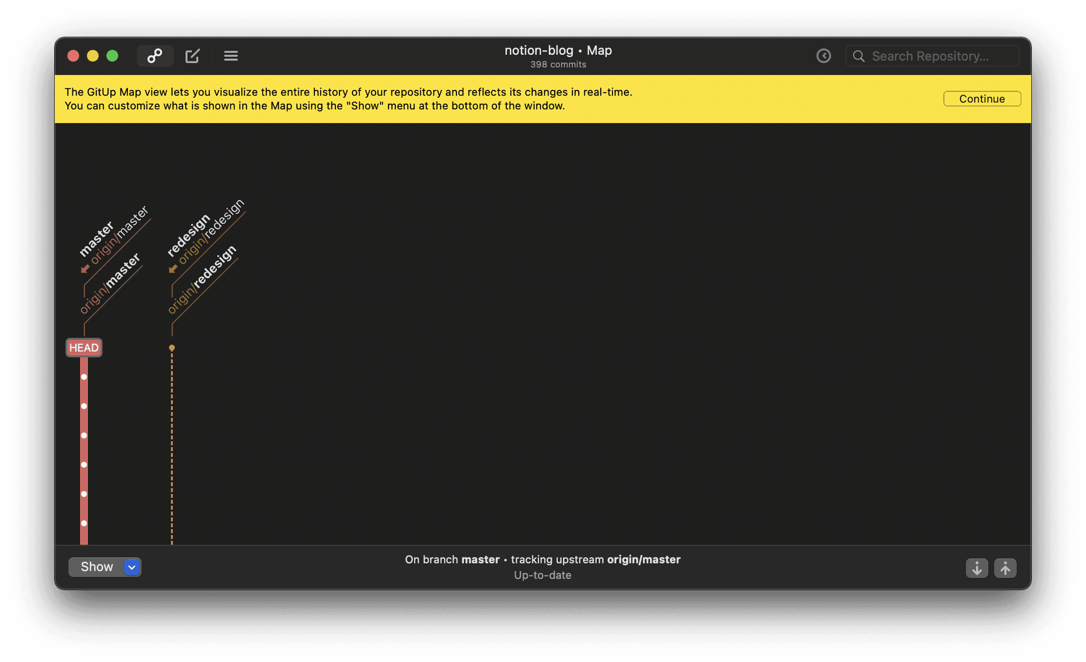Screen dimensions: 1086x662
Task: Click the bold redesign local branch label
Action: point(188,235)
